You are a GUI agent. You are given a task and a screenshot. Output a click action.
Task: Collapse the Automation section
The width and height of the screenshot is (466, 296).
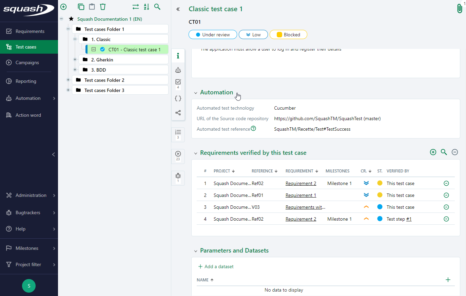(x=196, y=92)
